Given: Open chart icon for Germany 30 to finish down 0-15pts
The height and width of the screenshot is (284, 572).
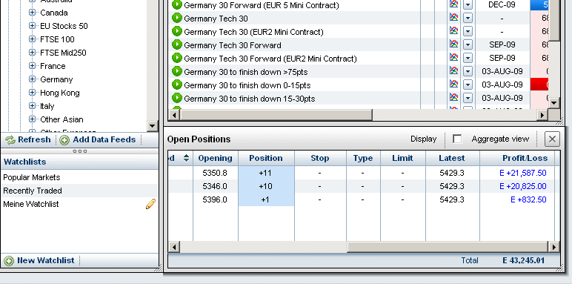Looking at the screenshot, I should click(x=453, y=84).
